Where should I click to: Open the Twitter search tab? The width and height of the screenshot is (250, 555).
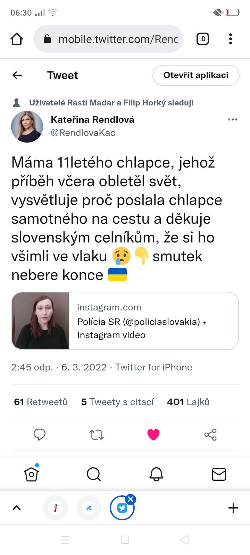point(94,474)
